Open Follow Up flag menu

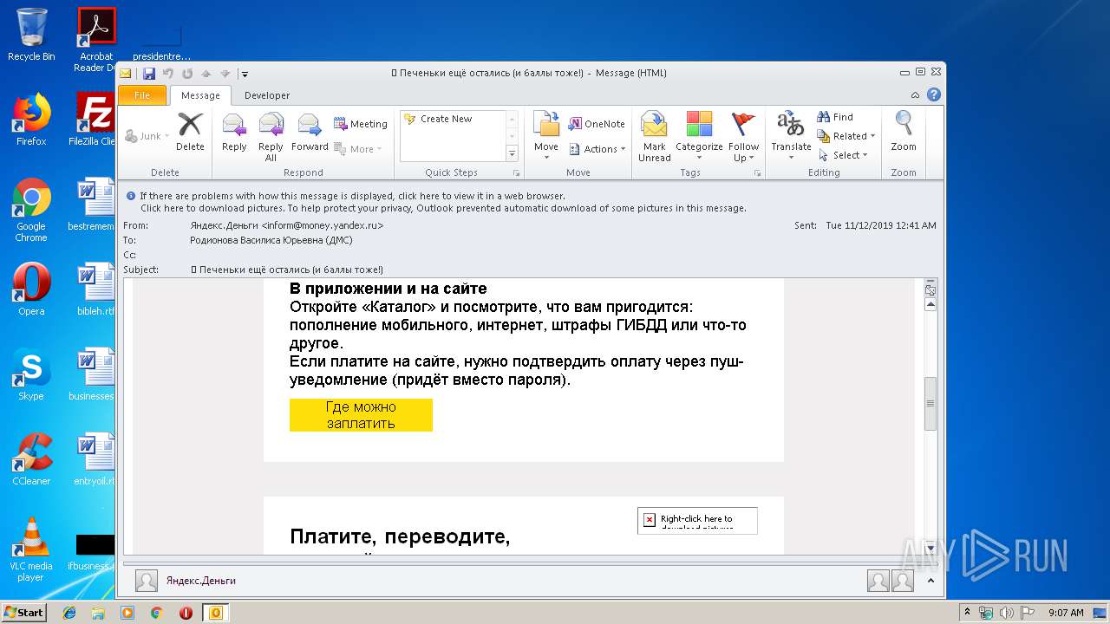click(x=743, y=137)
